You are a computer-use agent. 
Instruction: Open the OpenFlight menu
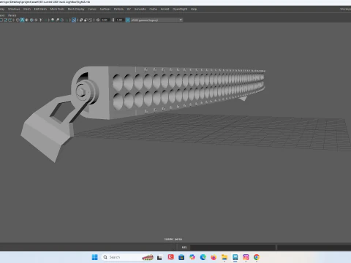[x=180, y=9]
